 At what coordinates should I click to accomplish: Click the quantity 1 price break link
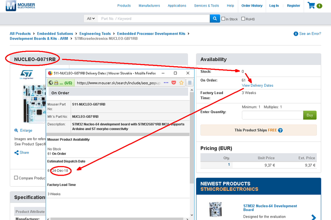(x=229, y=164)
